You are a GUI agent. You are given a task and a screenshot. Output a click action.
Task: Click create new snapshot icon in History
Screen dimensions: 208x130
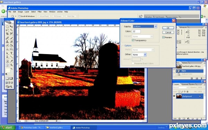click(197, 78)
